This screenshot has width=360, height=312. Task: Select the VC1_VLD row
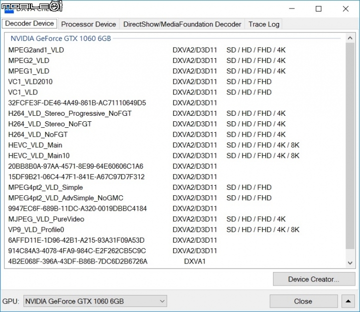point(174,92)
